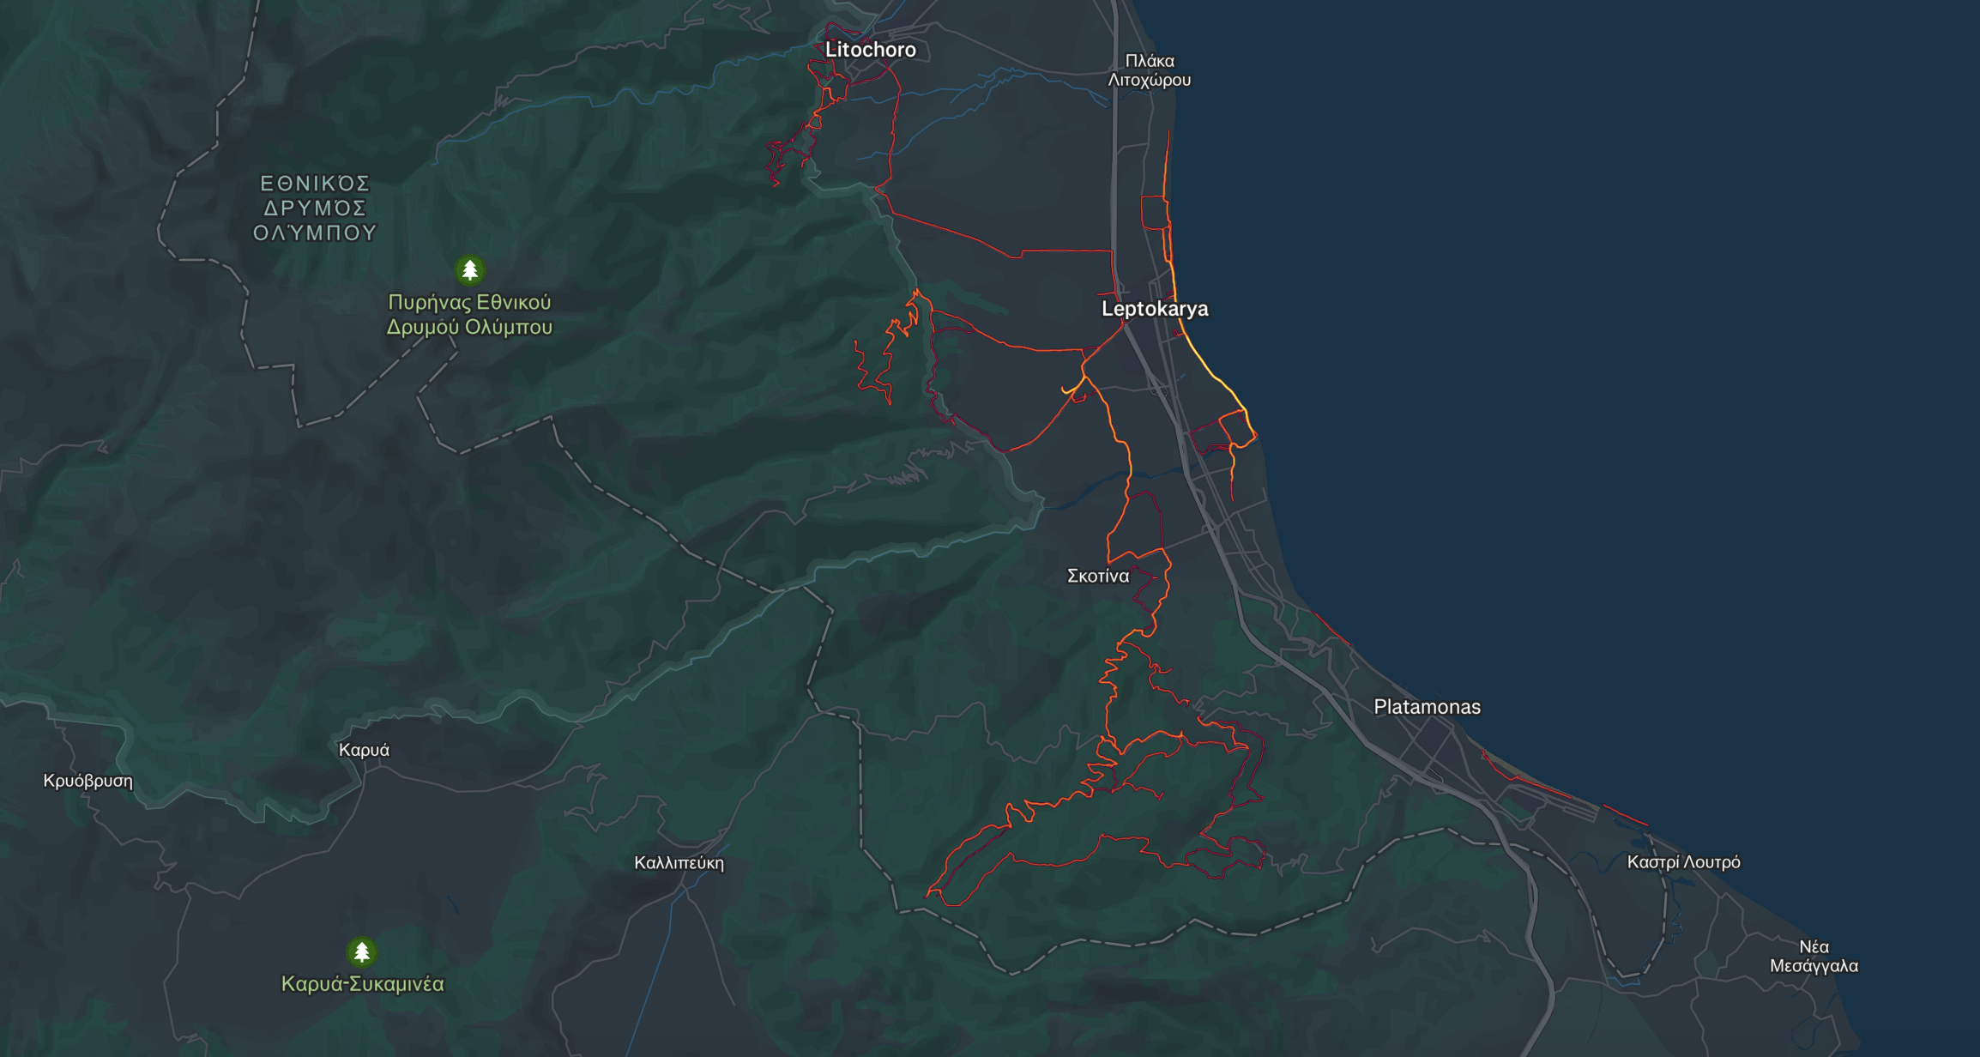Click the Κρυόβρυση village label
This screenshot has width=1980, height=1057.
[88, 781]
